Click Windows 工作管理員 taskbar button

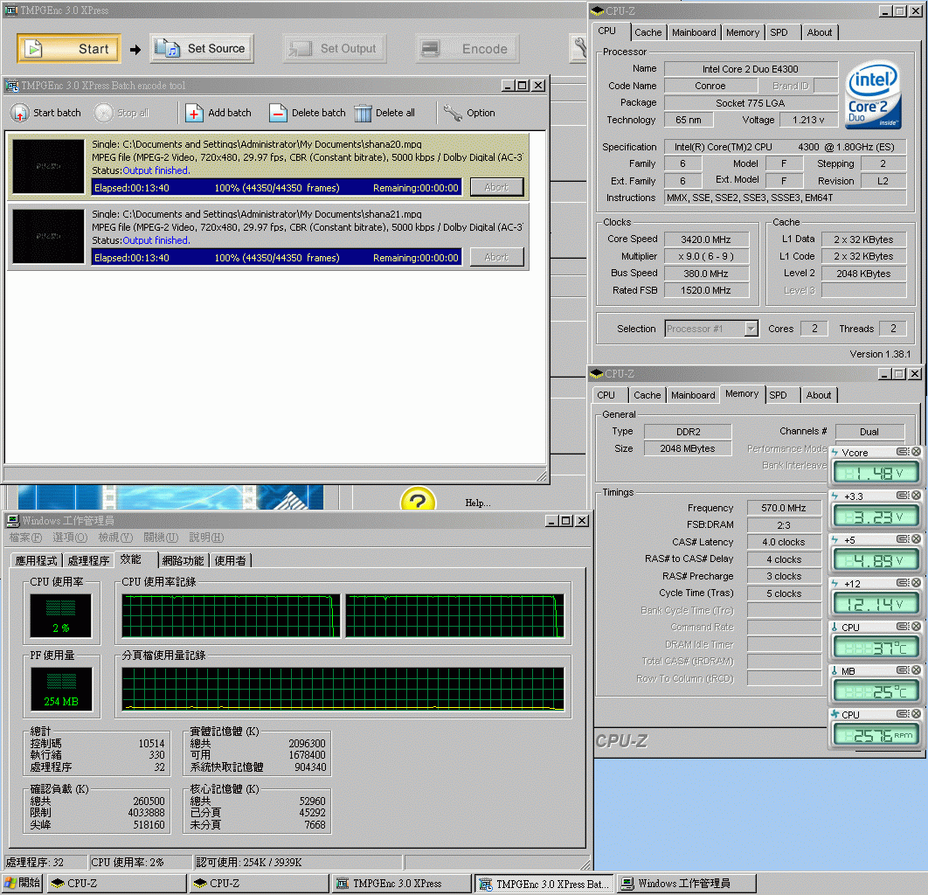click(687, 883)
